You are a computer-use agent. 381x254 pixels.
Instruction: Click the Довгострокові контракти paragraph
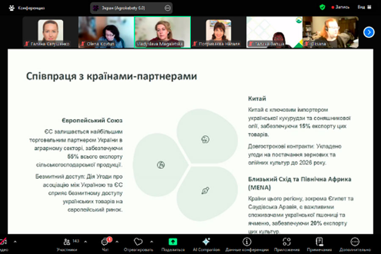coord(295,155)
